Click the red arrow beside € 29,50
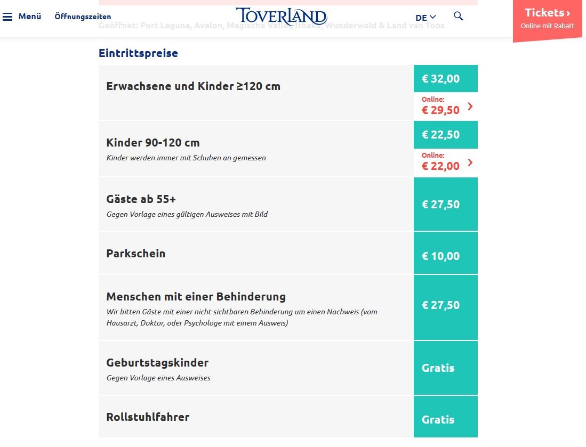 [x=470, y=107]
